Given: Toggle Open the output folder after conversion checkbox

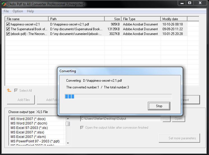Looking at the screenshot, I should pyautogui.click(x=82, y=128).
